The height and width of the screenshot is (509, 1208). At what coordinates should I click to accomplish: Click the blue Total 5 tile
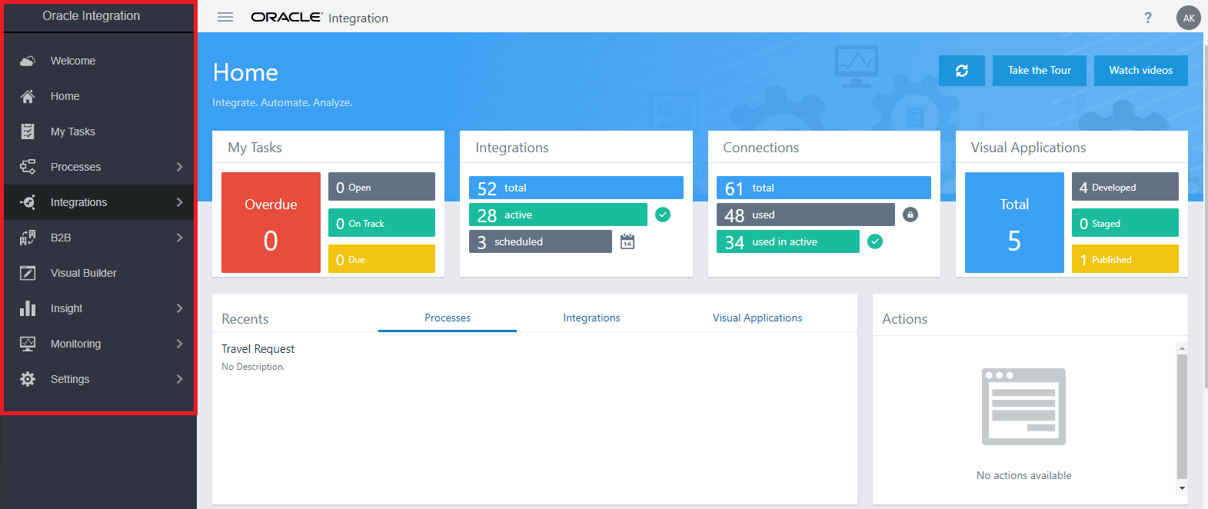pos(1014,222)
